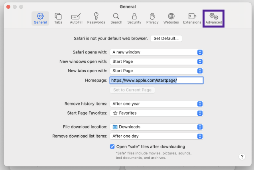Click into the Homepage URL field
The image size is (254, 170).
[156, 80]
